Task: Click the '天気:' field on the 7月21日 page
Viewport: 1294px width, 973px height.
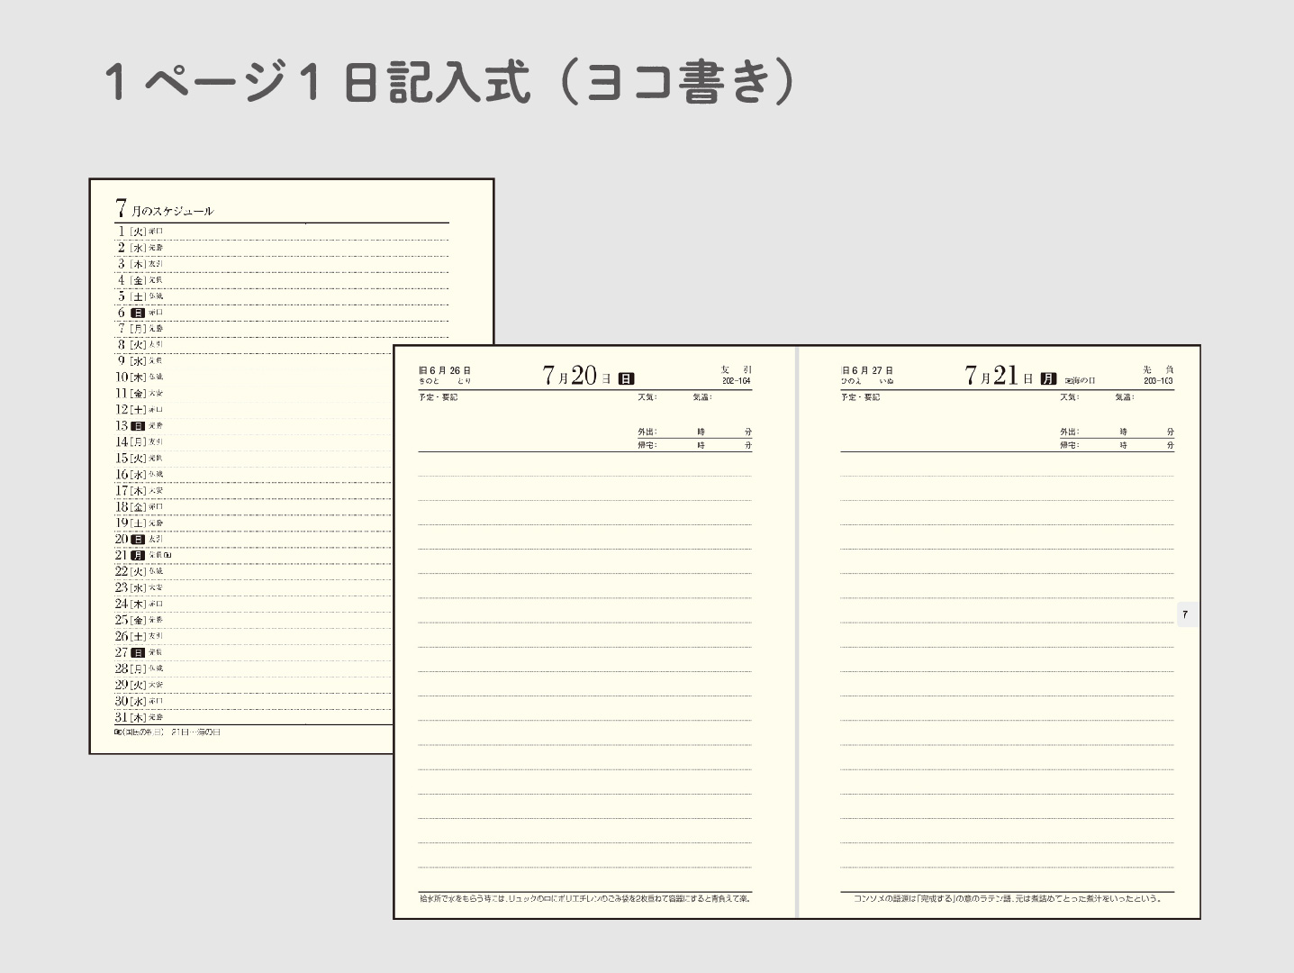Action: point(1070,397)
